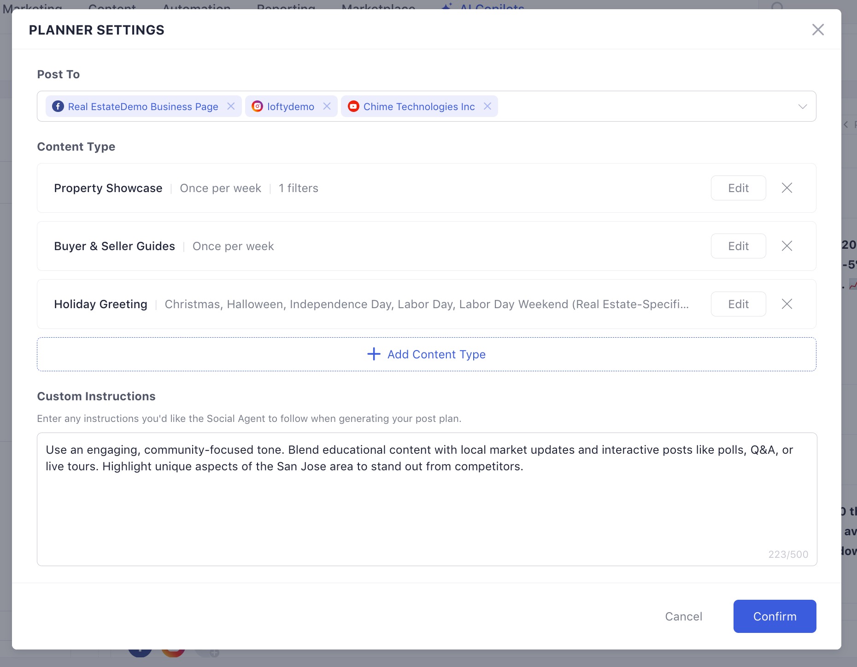
Task: Click 'Once per week' in Property Showcase row
Action: (220, 188)
